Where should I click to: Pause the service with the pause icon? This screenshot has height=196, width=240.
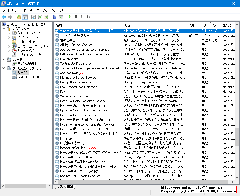[x=81, y=17]
